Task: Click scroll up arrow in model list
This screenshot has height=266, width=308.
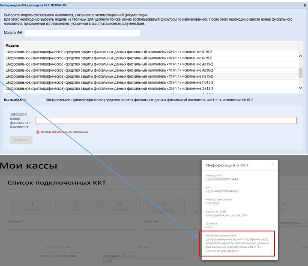Action: click(301, 56)
